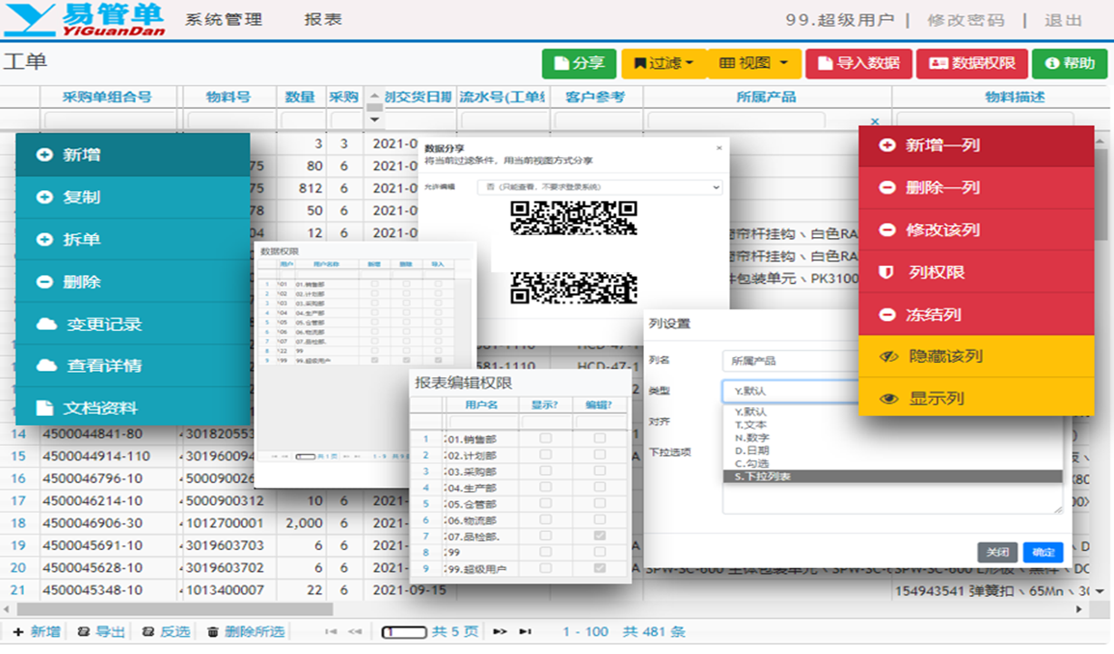Open the 系统管理 menu
1114x654 pixels.
pos(224,20)
